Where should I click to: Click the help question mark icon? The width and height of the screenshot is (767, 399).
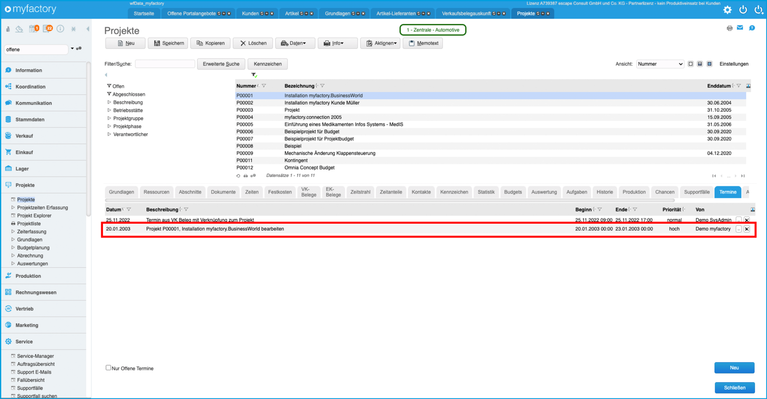tap(752, 28)
